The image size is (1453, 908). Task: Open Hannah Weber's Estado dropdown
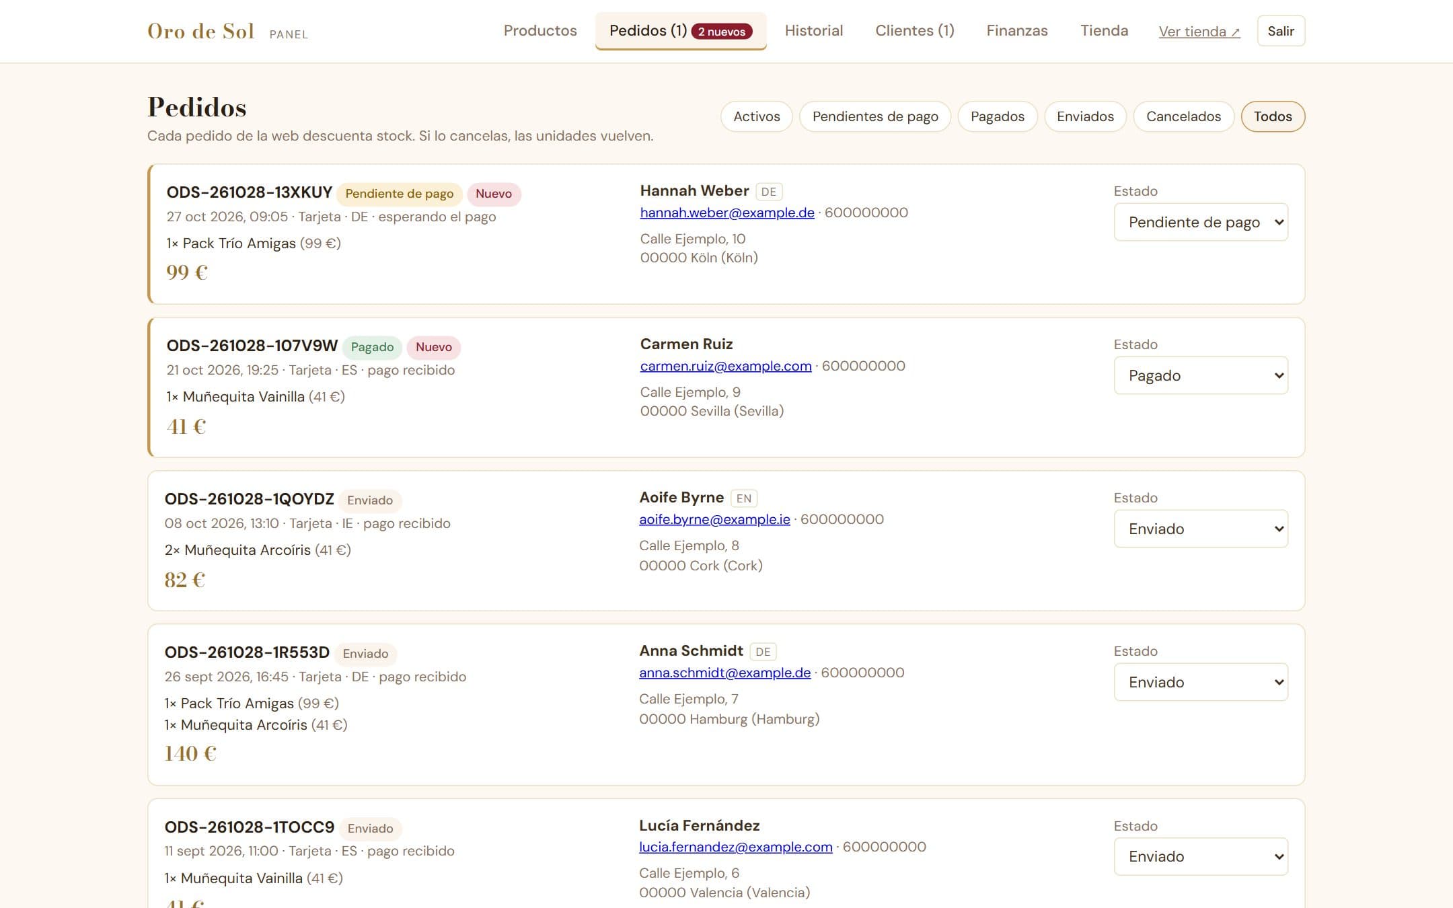coord(1201,222)
